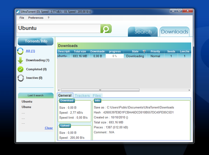The width and height of the screenshot is (209, 155).
Task: Select recent search Ubunu
Action: 26,107
